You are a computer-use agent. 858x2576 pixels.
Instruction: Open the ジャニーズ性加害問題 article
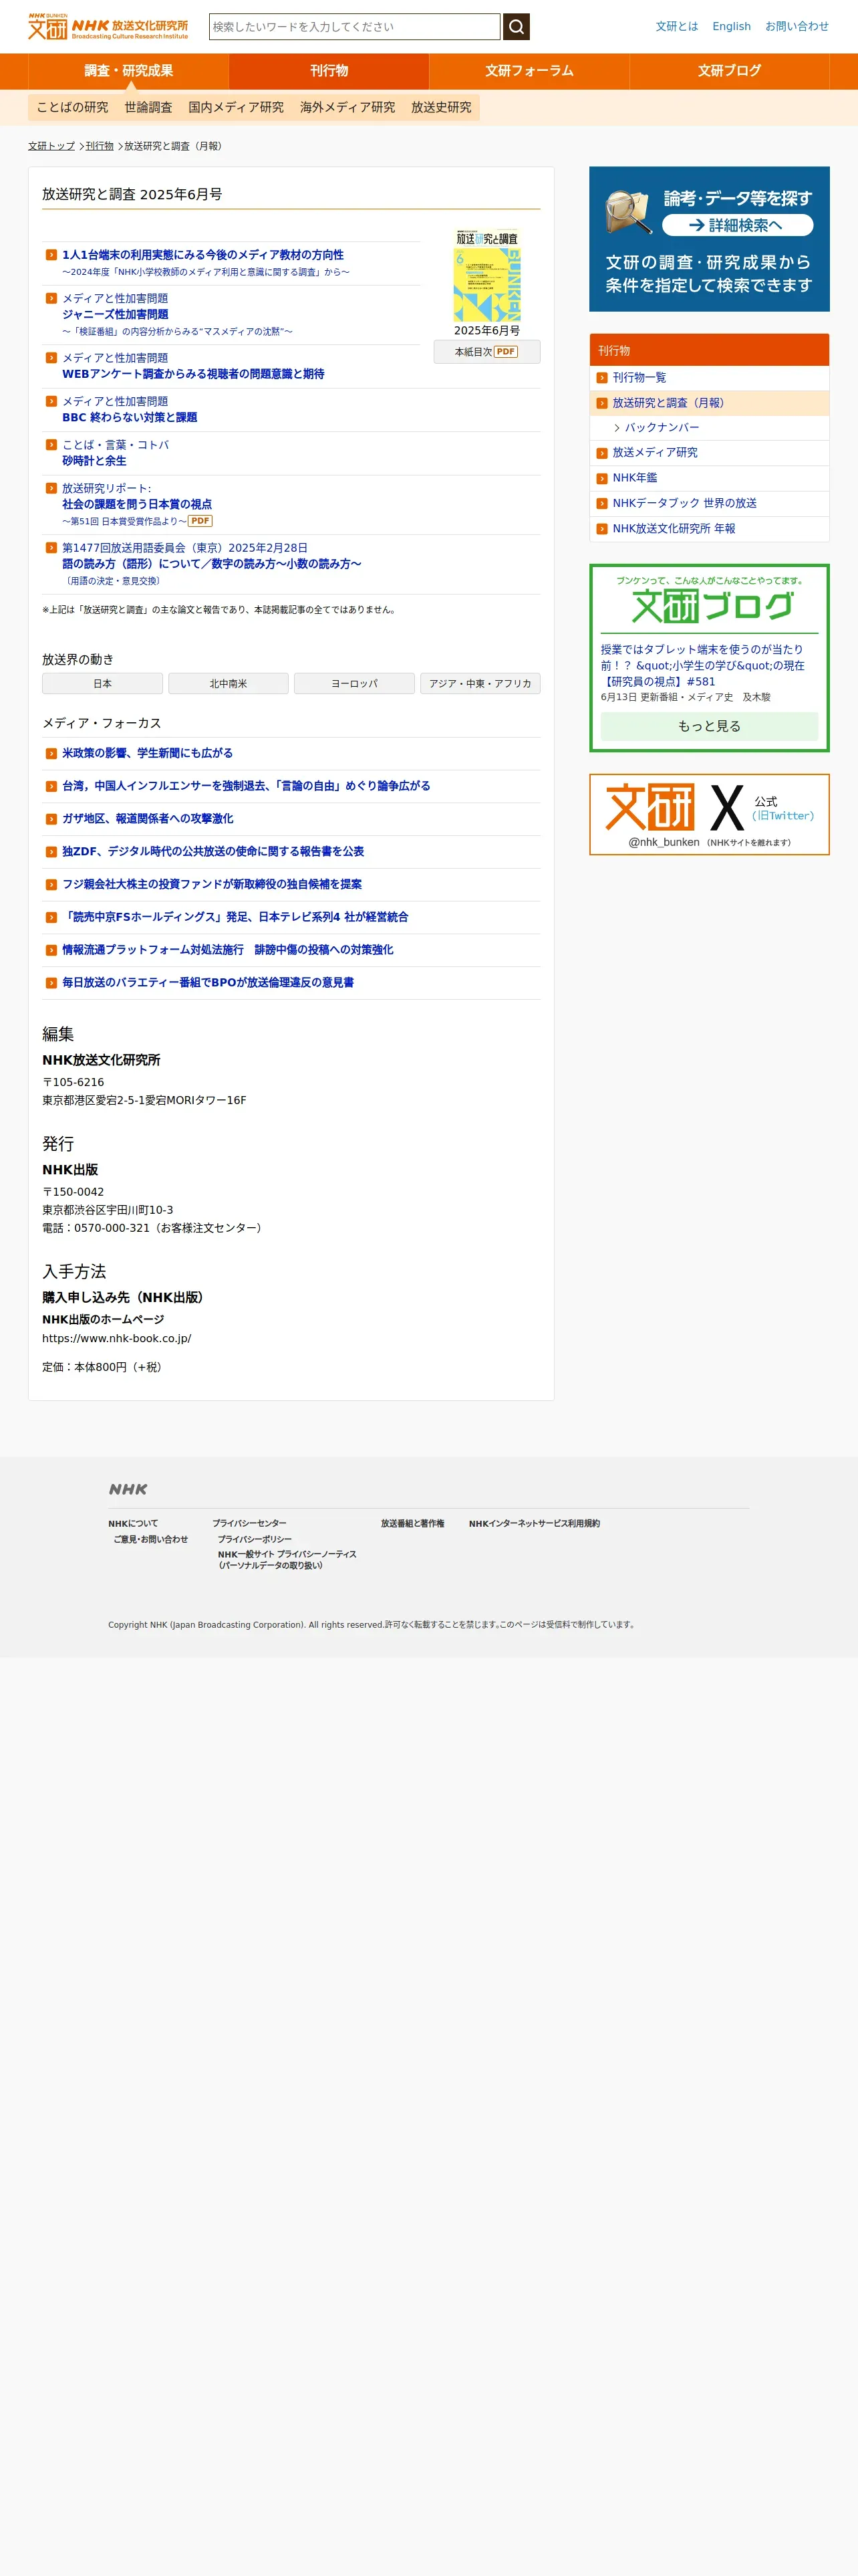(115, 314)
